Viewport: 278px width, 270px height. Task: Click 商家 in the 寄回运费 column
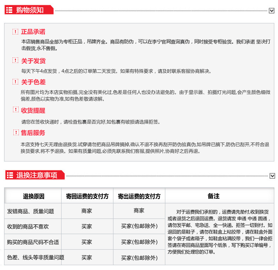coord(87,211)
